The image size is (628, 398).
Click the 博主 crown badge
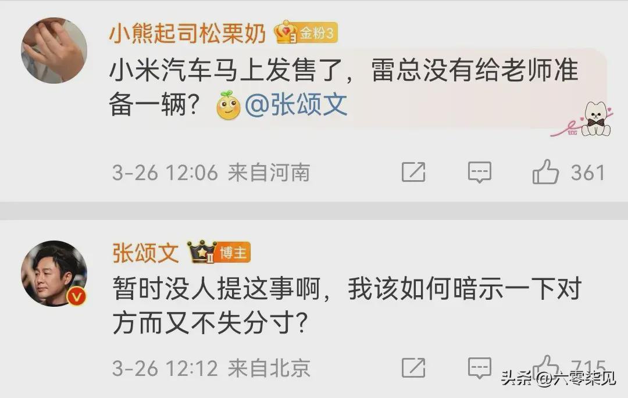tap(219, 252)
